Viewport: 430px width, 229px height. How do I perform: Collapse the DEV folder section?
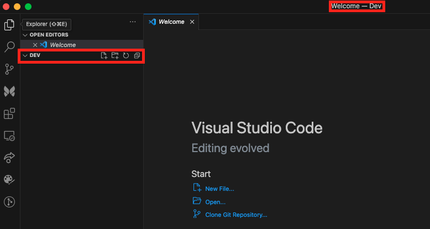tap(25, 55)
